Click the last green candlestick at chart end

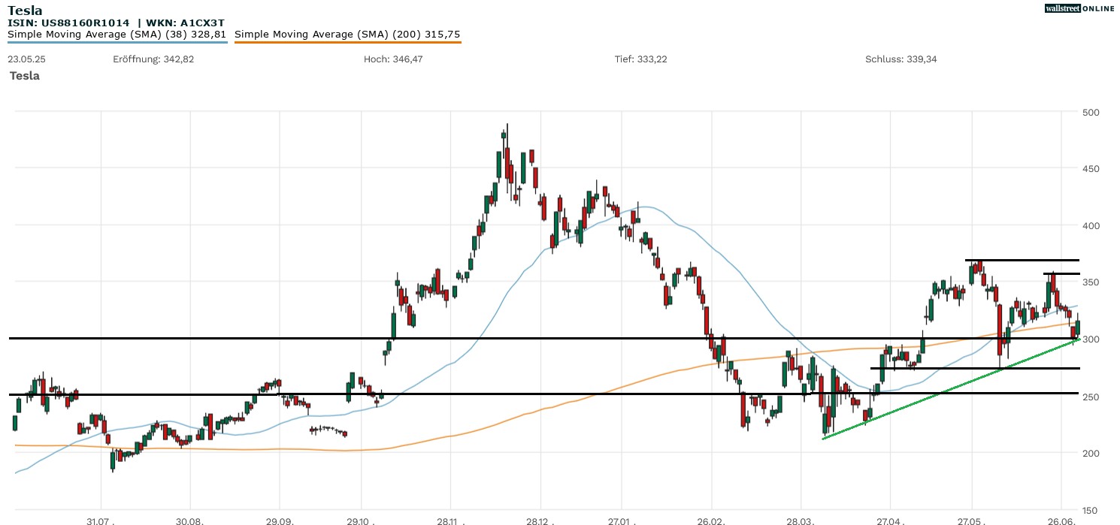1078,327
